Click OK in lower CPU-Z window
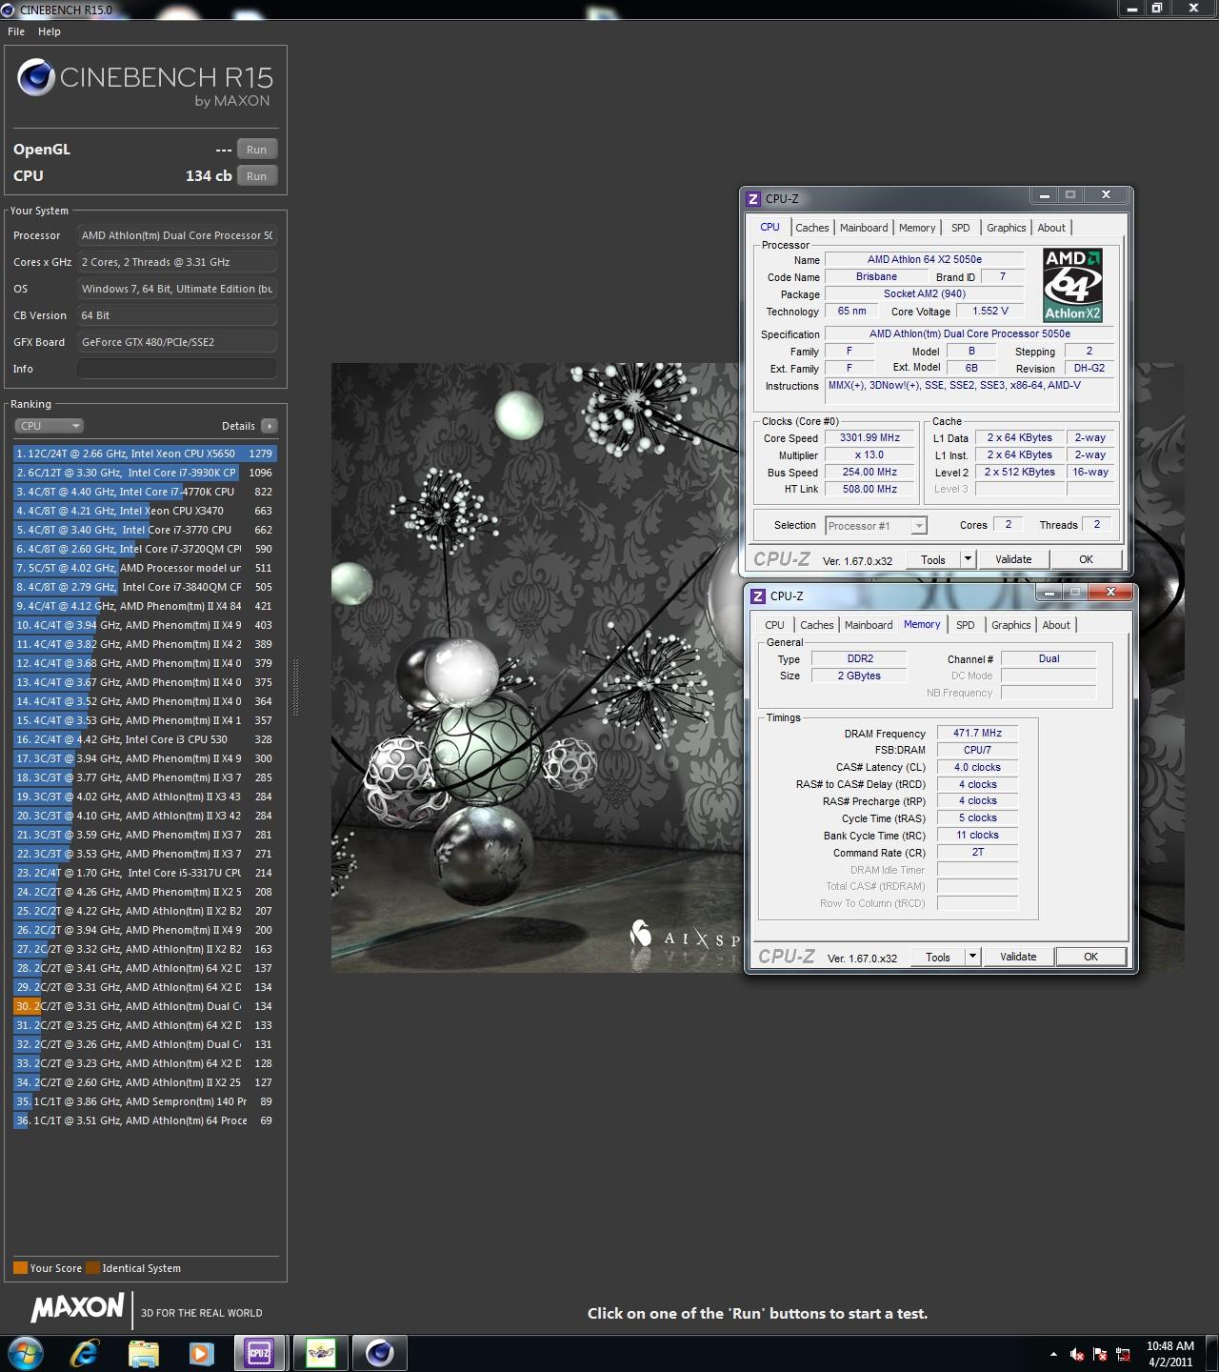The width and height of the screenshot is (1219, 1372). click(x=1091, y=957)
